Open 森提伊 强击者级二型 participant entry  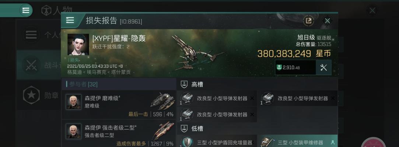point(119,133)
